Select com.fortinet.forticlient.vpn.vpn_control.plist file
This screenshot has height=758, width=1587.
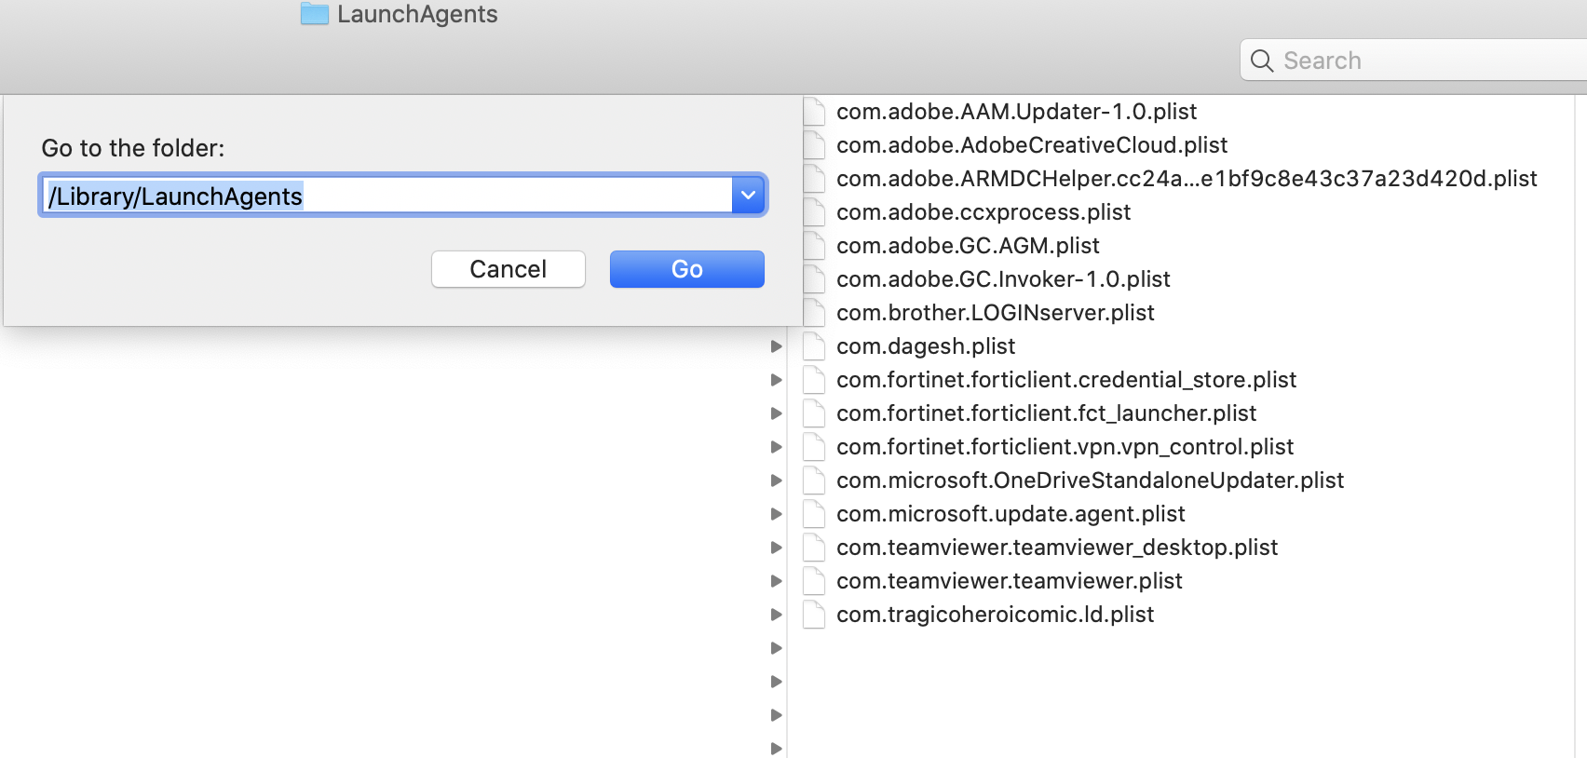(x=1065, y=447)
